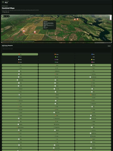Select the Buck Whitetail waypoint icon
This screenshot has width=113, height=151.
click(x=20, y=80)
